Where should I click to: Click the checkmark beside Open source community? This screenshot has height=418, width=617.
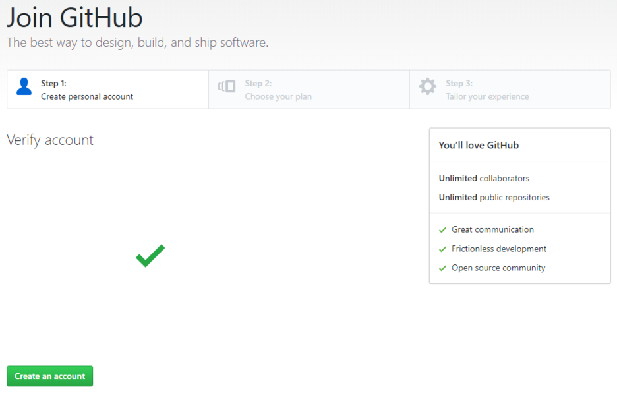point(442,268)
